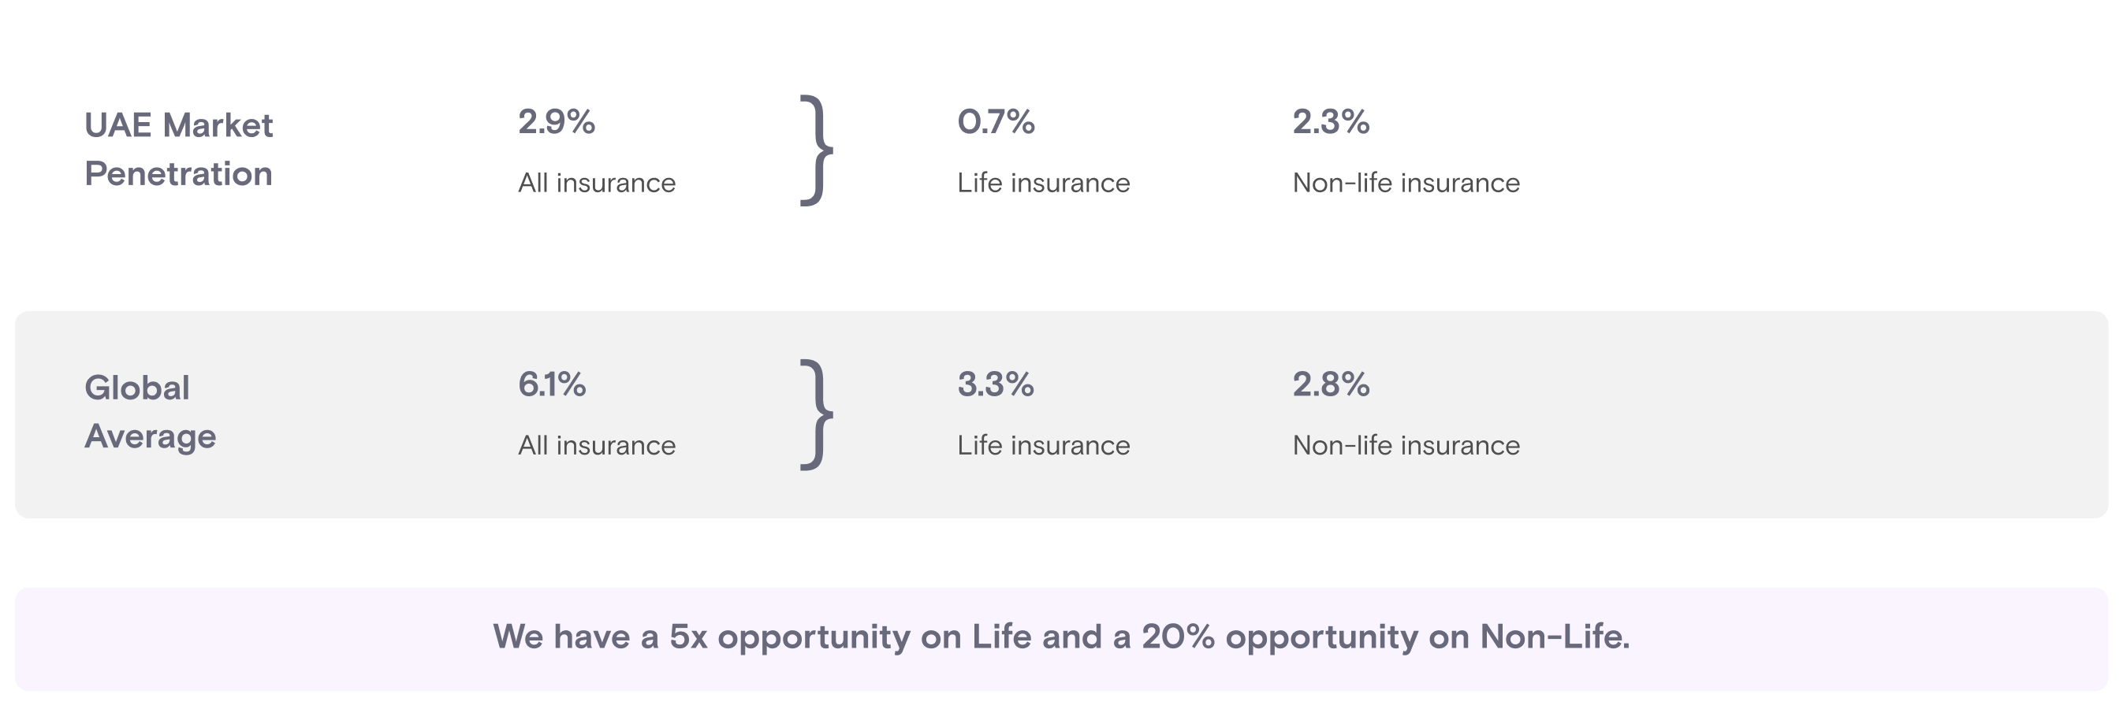The image size is (2127, 709).
Task: Select the 2.9% UAE all insurance figure
Action: pyautogui.click(x=556, y=122)
